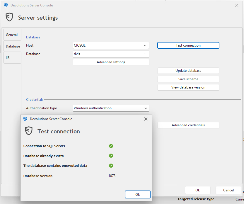The height and width of the screenshot is (204, 244).
Task: Click View database version button
Action: (188, 87)
